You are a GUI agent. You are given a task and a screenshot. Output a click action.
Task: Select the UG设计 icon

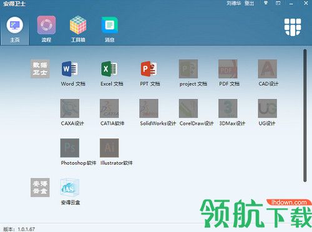tap(267, 109)
